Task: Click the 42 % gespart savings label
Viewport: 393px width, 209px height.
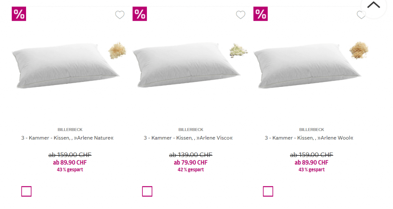Action: coord(191,170)
